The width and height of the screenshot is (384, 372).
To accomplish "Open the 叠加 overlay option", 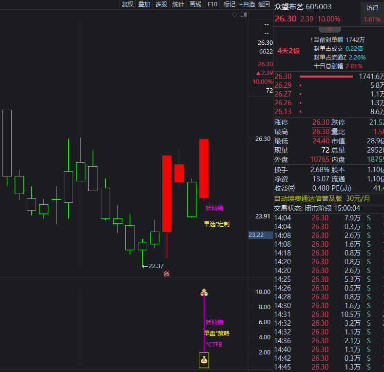I will coord(144,4).
